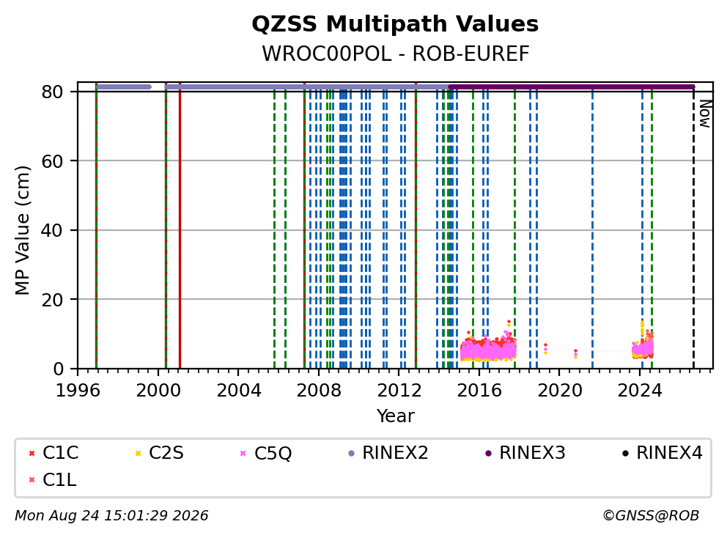727x538 pixels.
Task: Click the 2016 x-axis tick label
Action: [x=479, y=391]
